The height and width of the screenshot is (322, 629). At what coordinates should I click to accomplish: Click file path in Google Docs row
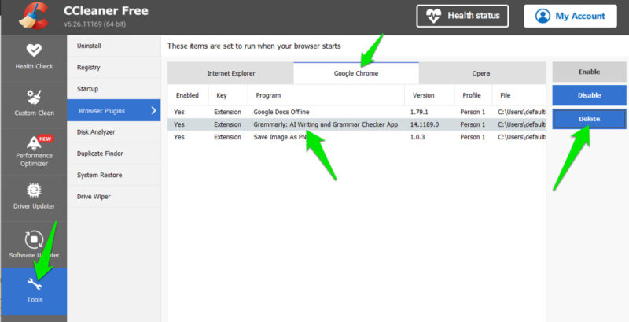tap(522, 112)
